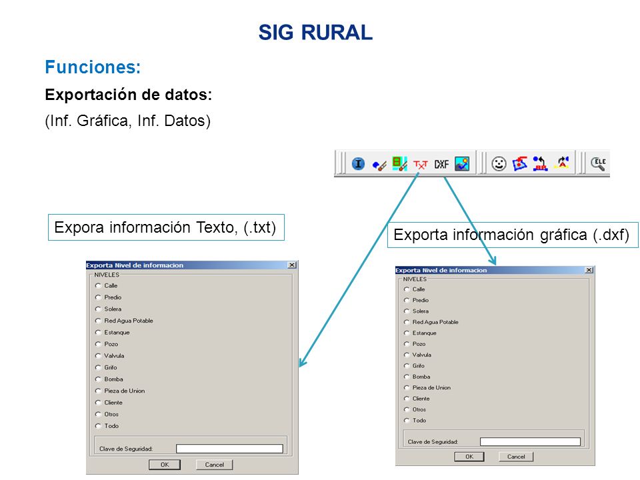Choose Otros option in right dxf dialog
Screen dimensions: 640x480
coord(407,409)
